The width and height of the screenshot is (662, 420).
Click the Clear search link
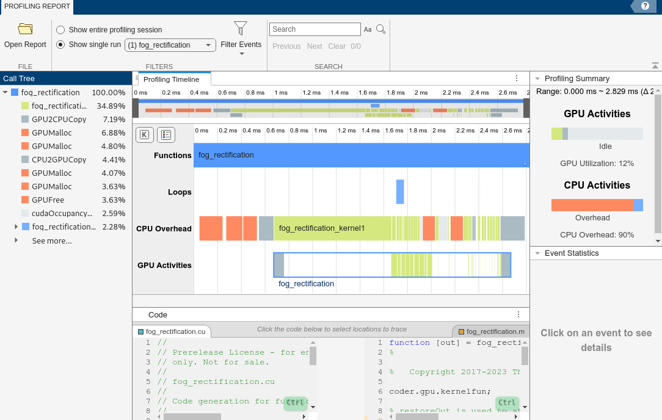(x=336, y=46)
